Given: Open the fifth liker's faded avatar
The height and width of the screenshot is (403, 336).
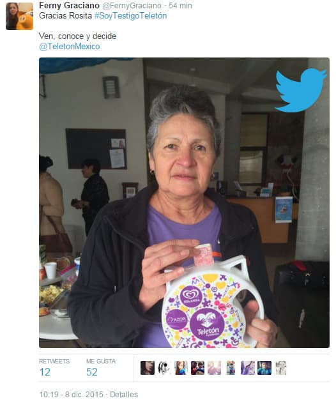Looking at the screenshot, I should [215, 368].
